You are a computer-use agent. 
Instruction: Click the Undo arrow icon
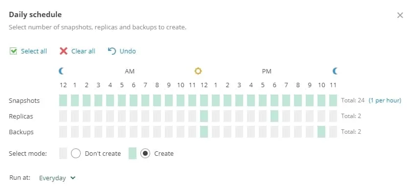pos(112,51)
